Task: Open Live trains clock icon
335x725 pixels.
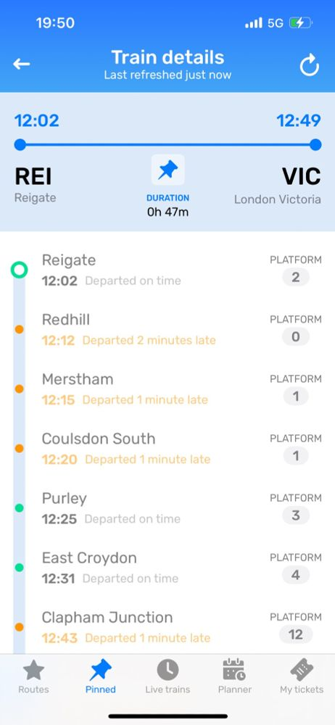Action: 167,670
